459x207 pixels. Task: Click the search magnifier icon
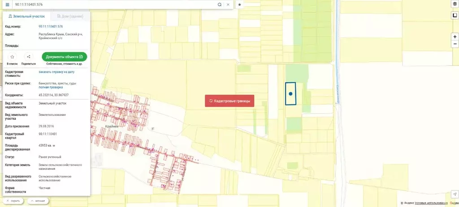click(x=220, y=4)
